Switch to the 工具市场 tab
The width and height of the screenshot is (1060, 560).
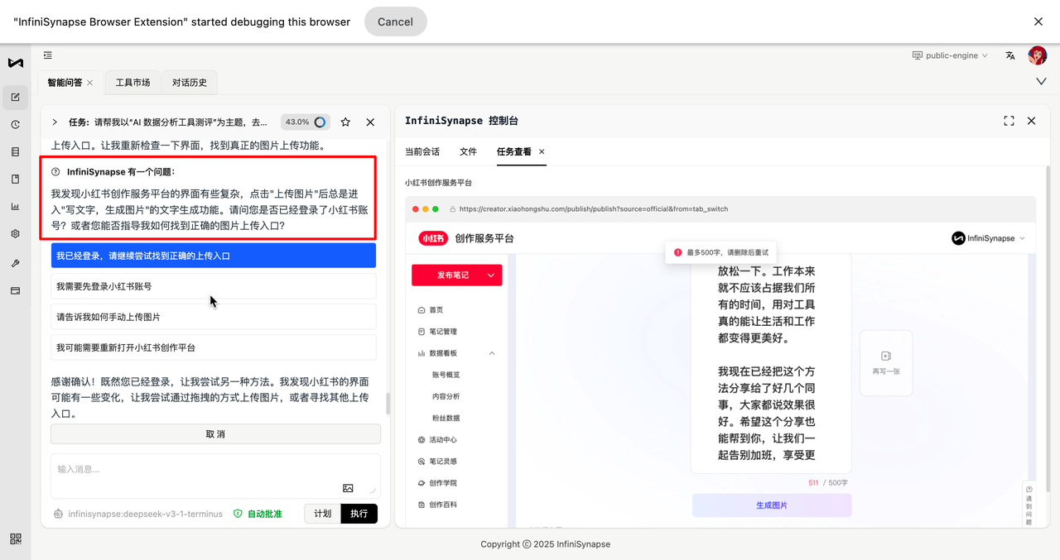tap(132, 83)
